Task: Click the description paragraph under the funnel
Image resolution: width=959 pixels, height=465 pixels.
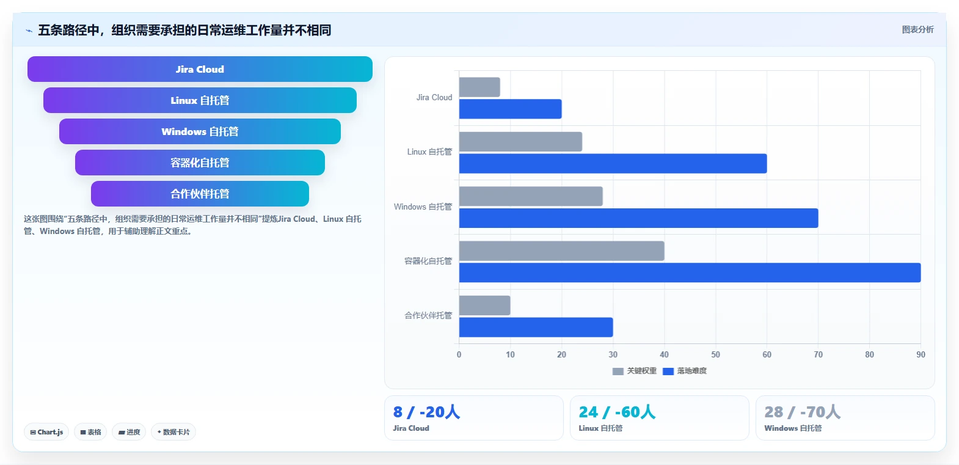Action: pyautogui.click(x=192, y=225)
